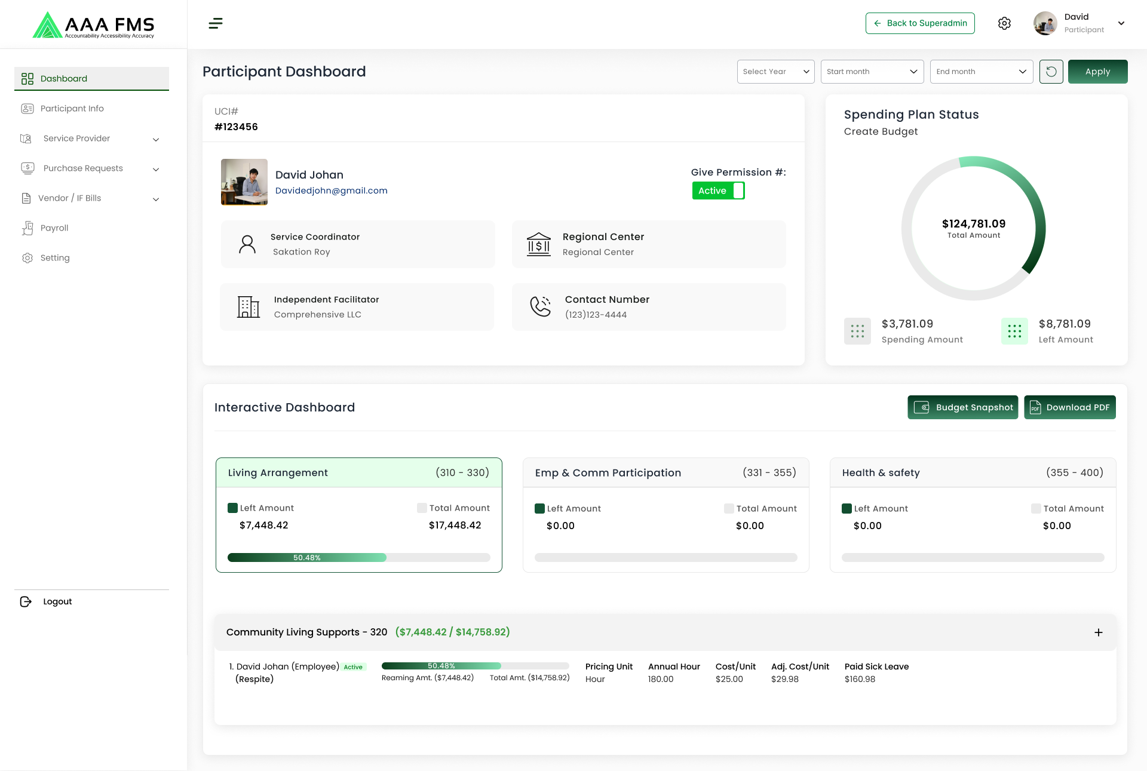Open settings gear icon in header

[1004, 23]
